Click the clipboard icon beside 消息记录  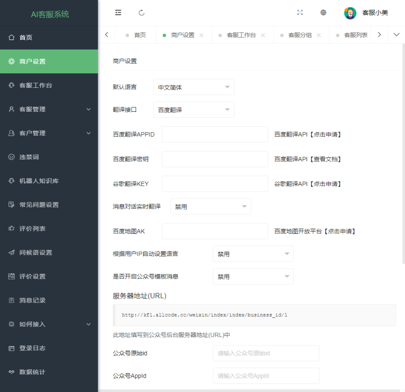tap(11, 300)
